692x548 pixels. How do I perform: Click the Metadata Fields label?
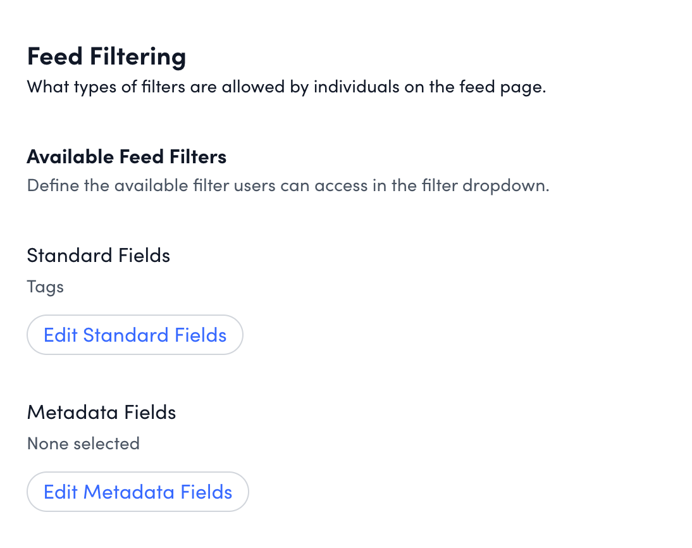(x=101, y=413)
